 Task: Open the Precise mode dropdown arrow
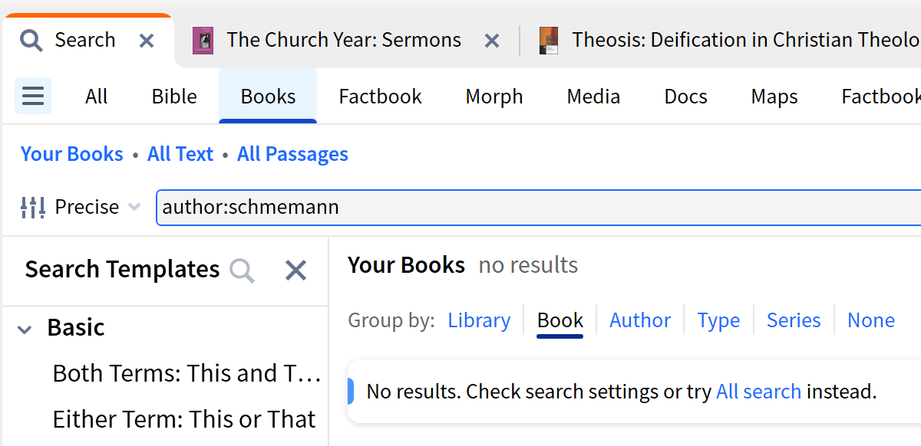pos(134,207)
